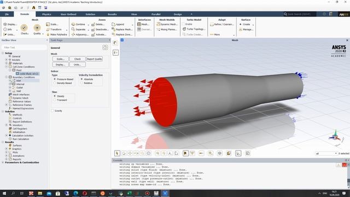
Task: Open the selection filter dropdown showing all
Action: 326,153
